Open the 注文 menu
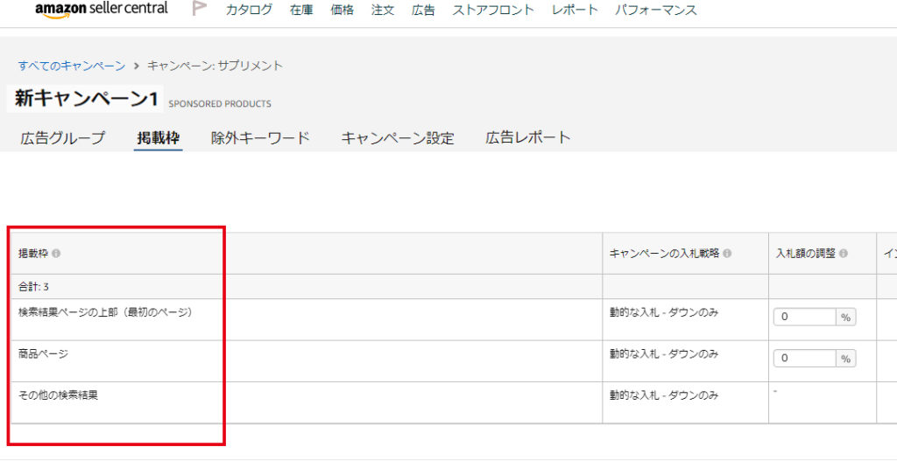 point(383,10)
